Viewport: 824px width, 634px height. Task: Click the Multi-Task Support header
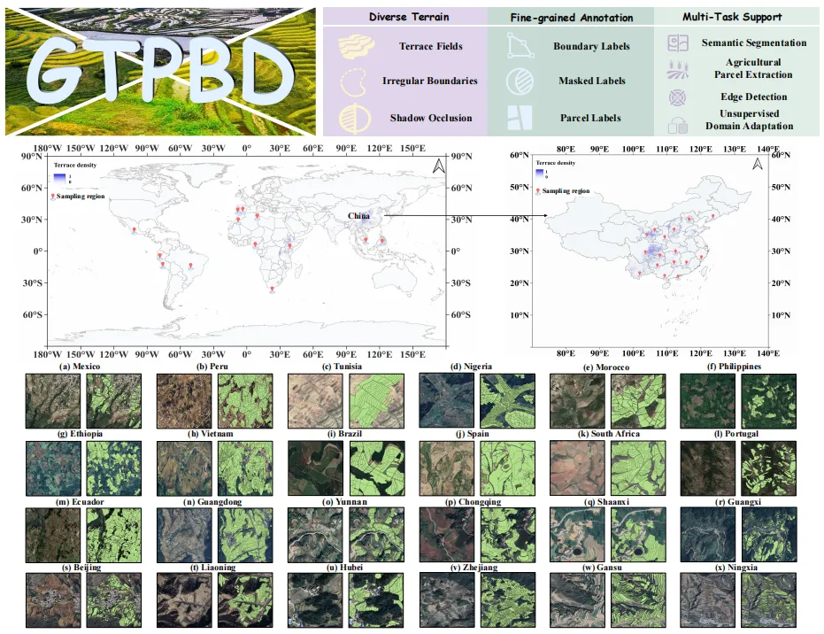pyautogui.click(x=732, y=17)
